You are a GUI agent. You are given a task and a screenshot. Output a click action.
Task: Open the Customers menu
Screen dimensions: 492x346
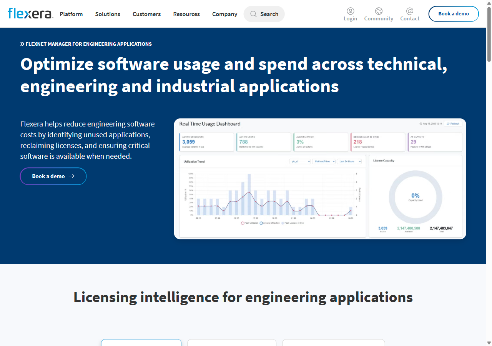(146, 14)
